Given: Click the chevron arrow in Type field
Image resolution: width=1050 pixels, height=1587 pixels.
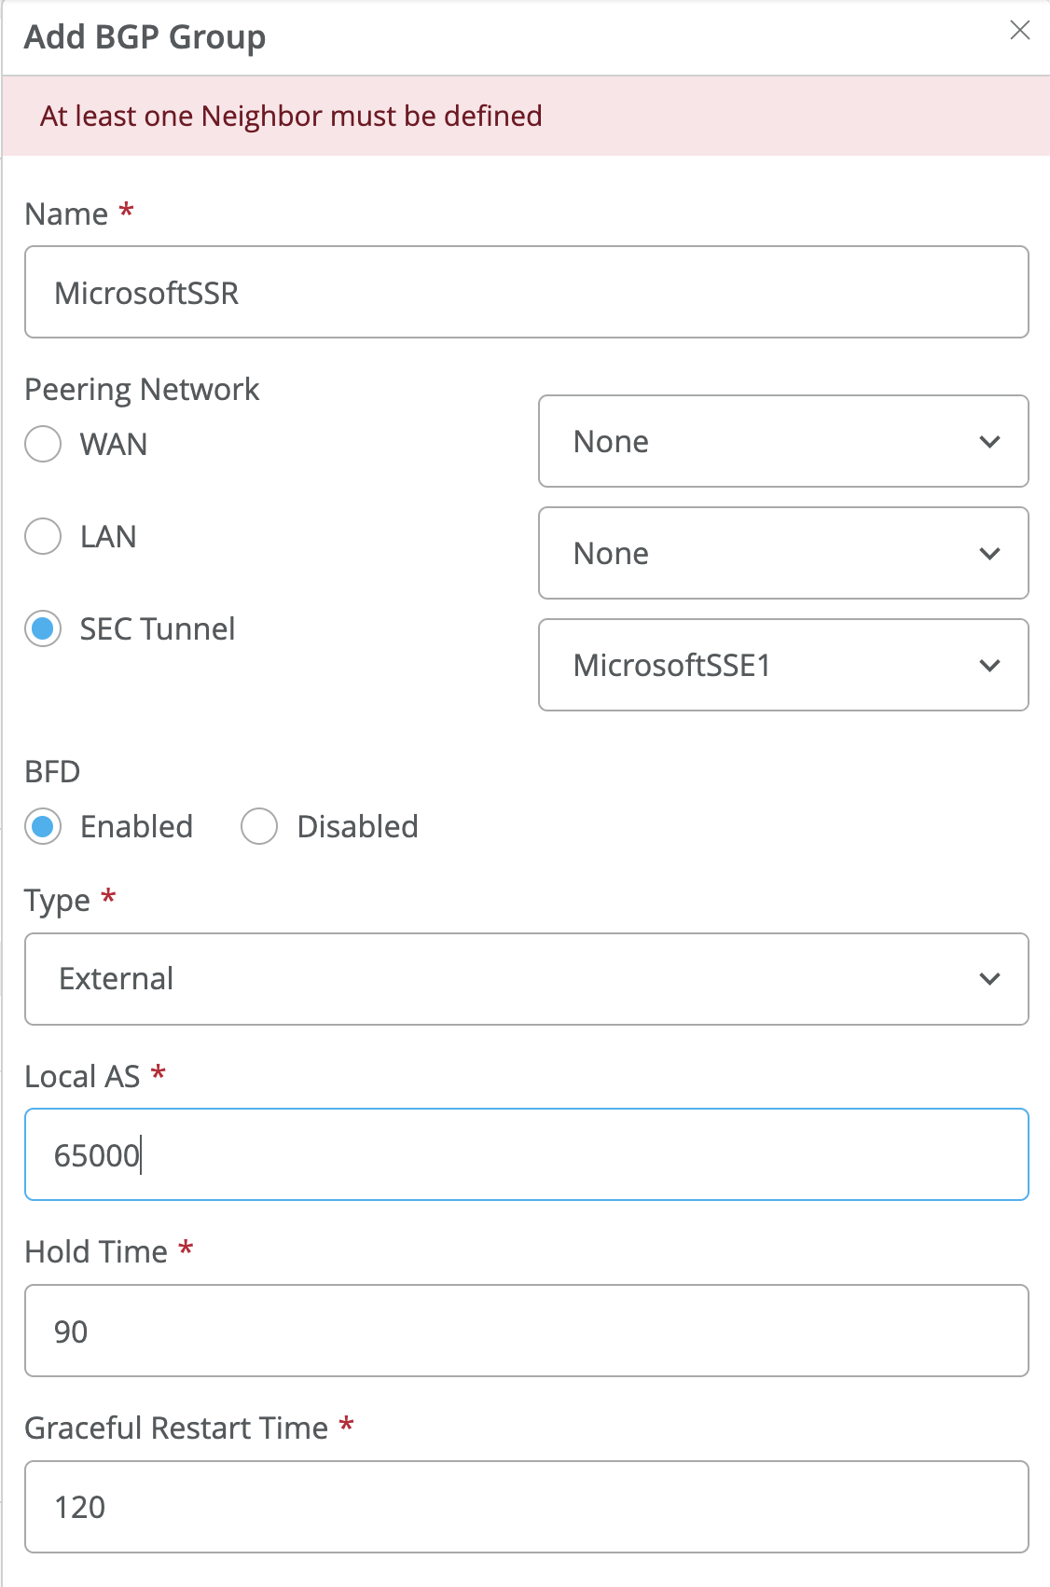Looking at the screenshot, I should [989, 979].
